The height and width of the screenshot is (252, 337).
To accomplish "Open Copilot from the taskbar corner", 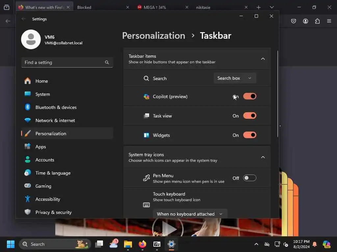I will pyautogui.click(x=327, y=244).
